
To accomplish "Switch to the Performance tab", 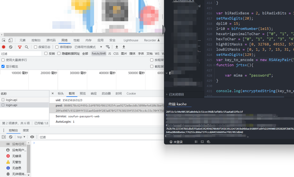I will 77,40.
